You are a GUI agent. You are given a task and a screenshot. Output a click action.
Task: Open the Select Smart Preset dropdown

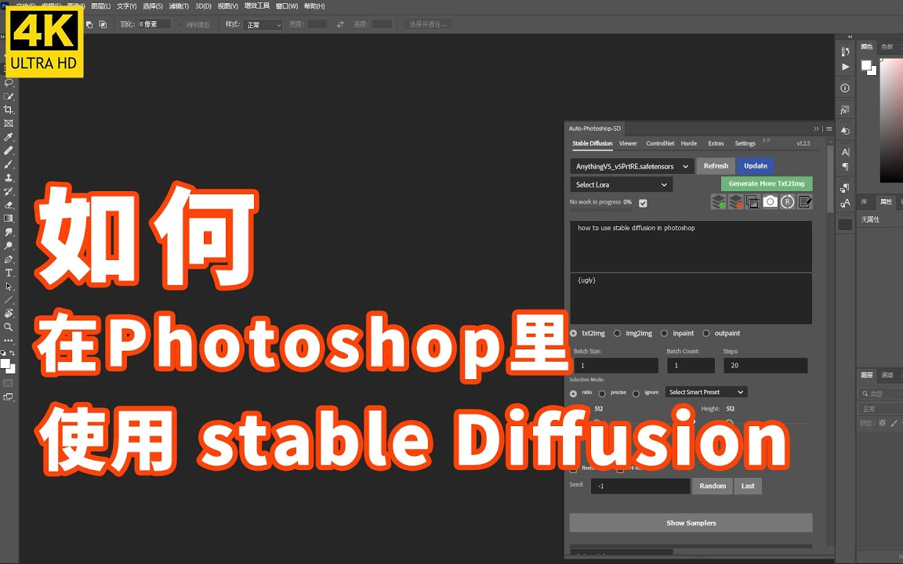(705, 392)
